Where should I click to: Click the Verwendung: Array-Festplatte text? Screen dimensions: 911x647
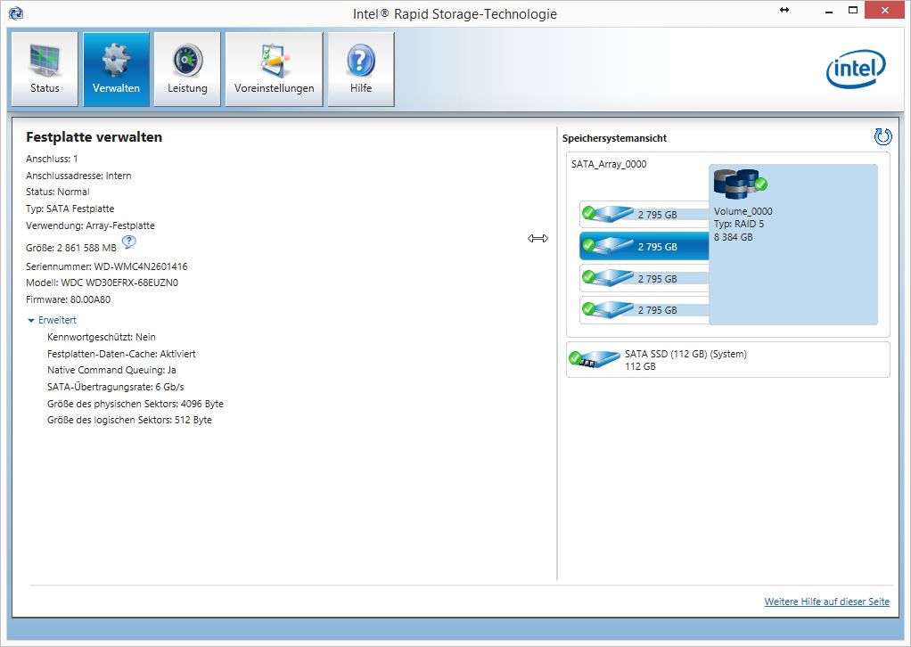[90, 225]
